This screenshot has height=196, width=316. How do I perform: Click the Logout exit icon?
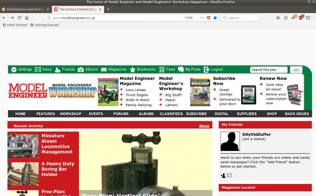tap(206, 69)
